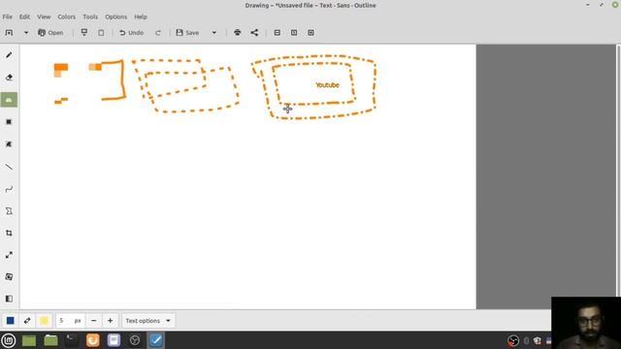Open the Options menu
Image resolution: width=621 pixels, height=349 pixels.
116,16
